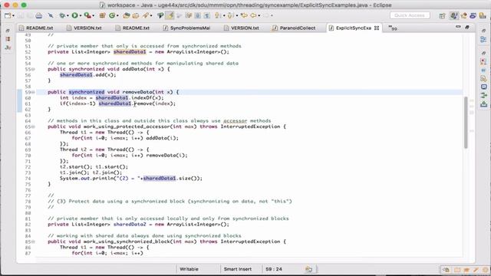Open the Run configurations dropdown arrow
491x276 pixels.
point(81,15)
